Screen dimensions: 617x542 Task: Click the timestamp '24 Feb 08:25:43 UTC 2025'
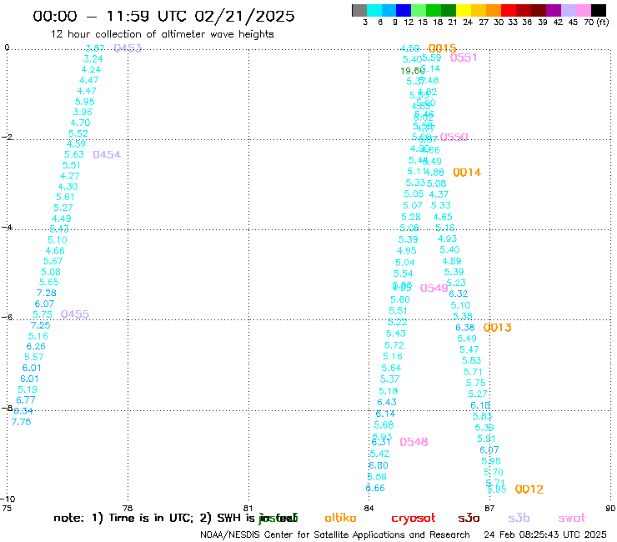545,534
